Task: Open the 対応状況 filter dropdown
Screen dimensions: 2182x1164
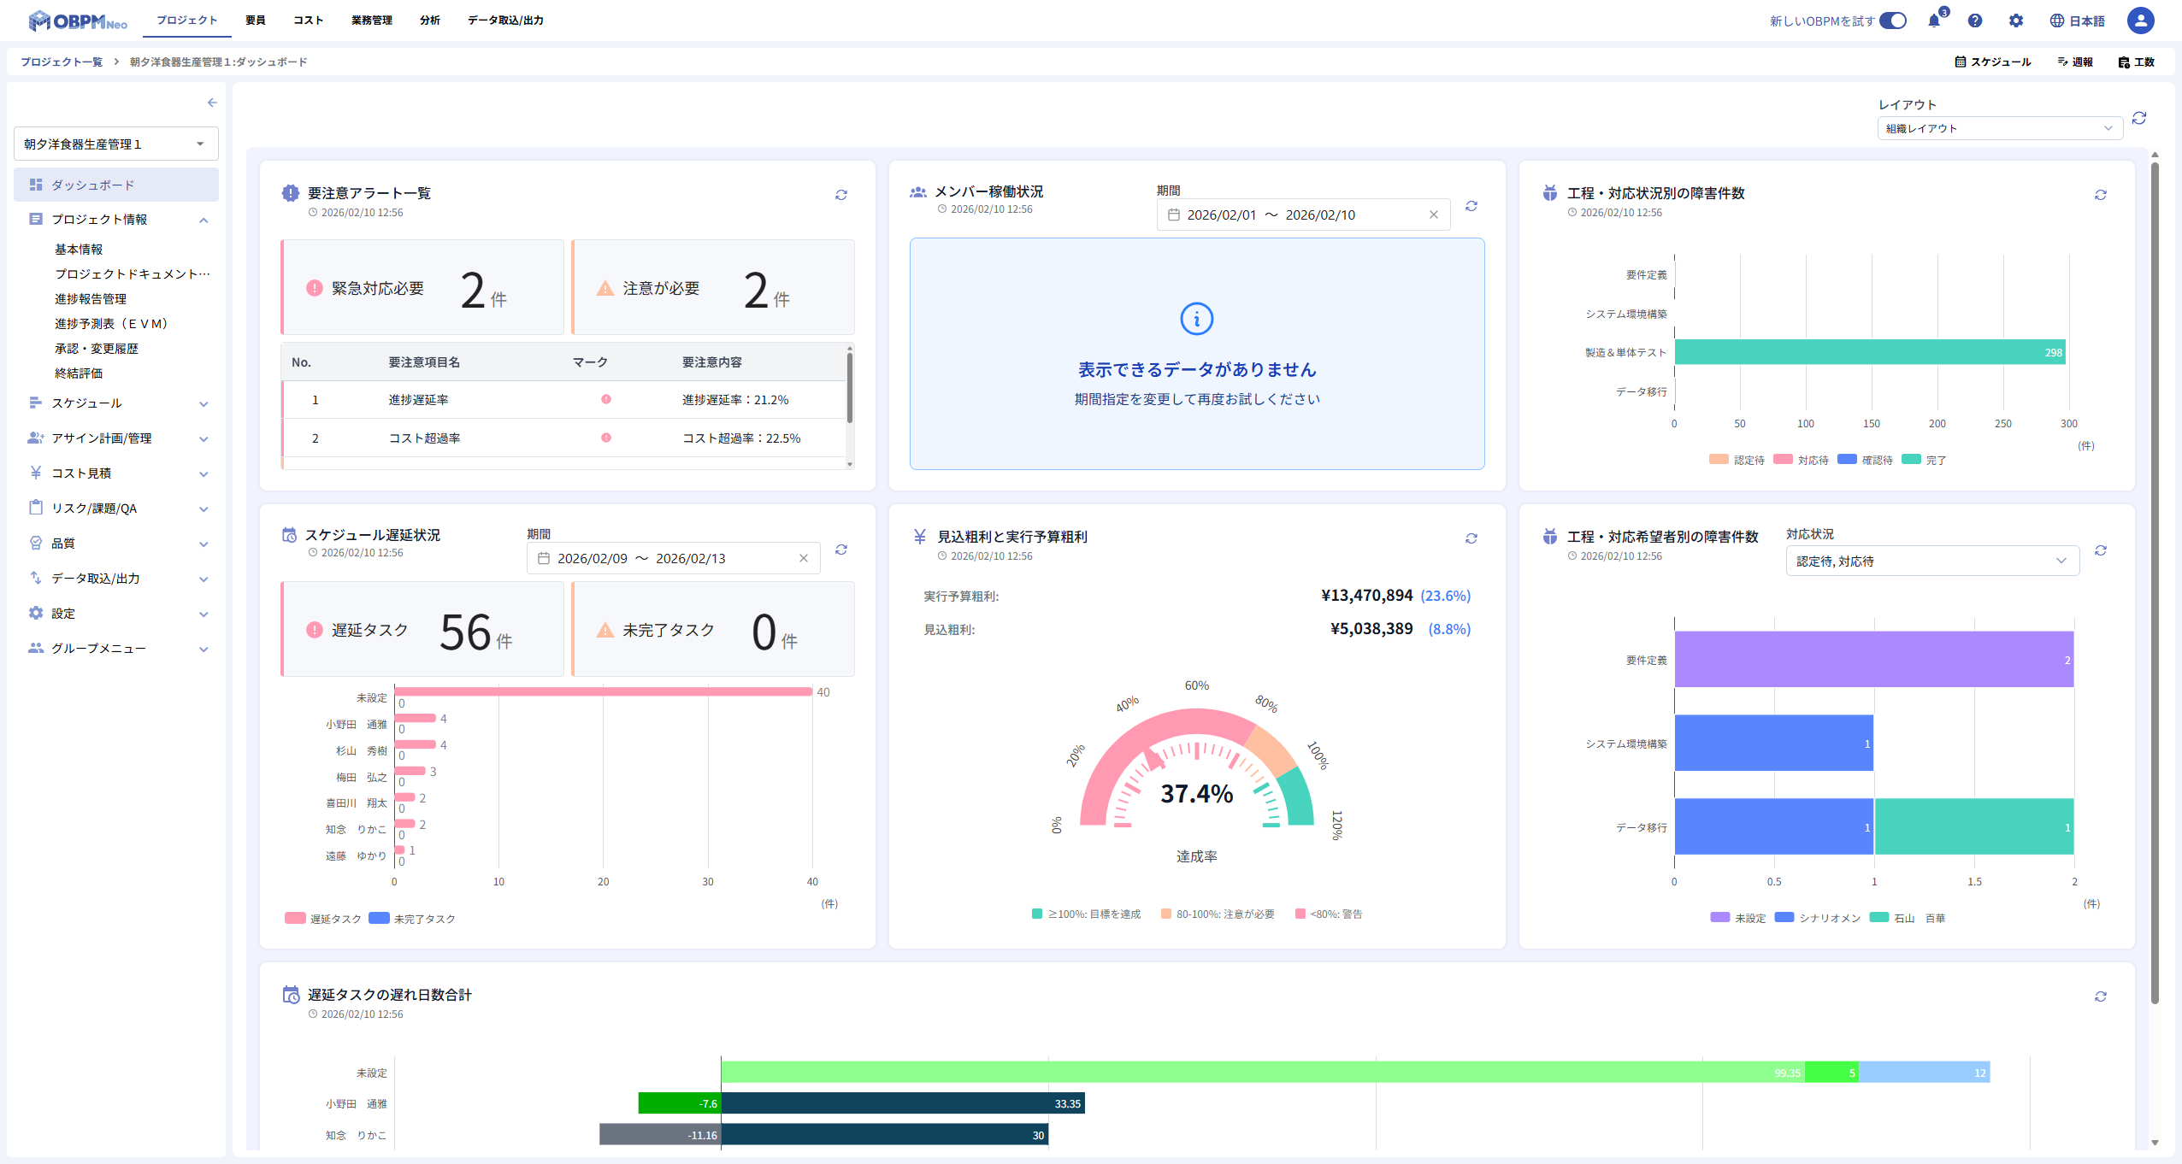Action: pyautogui.click(x=1932, y=561)
